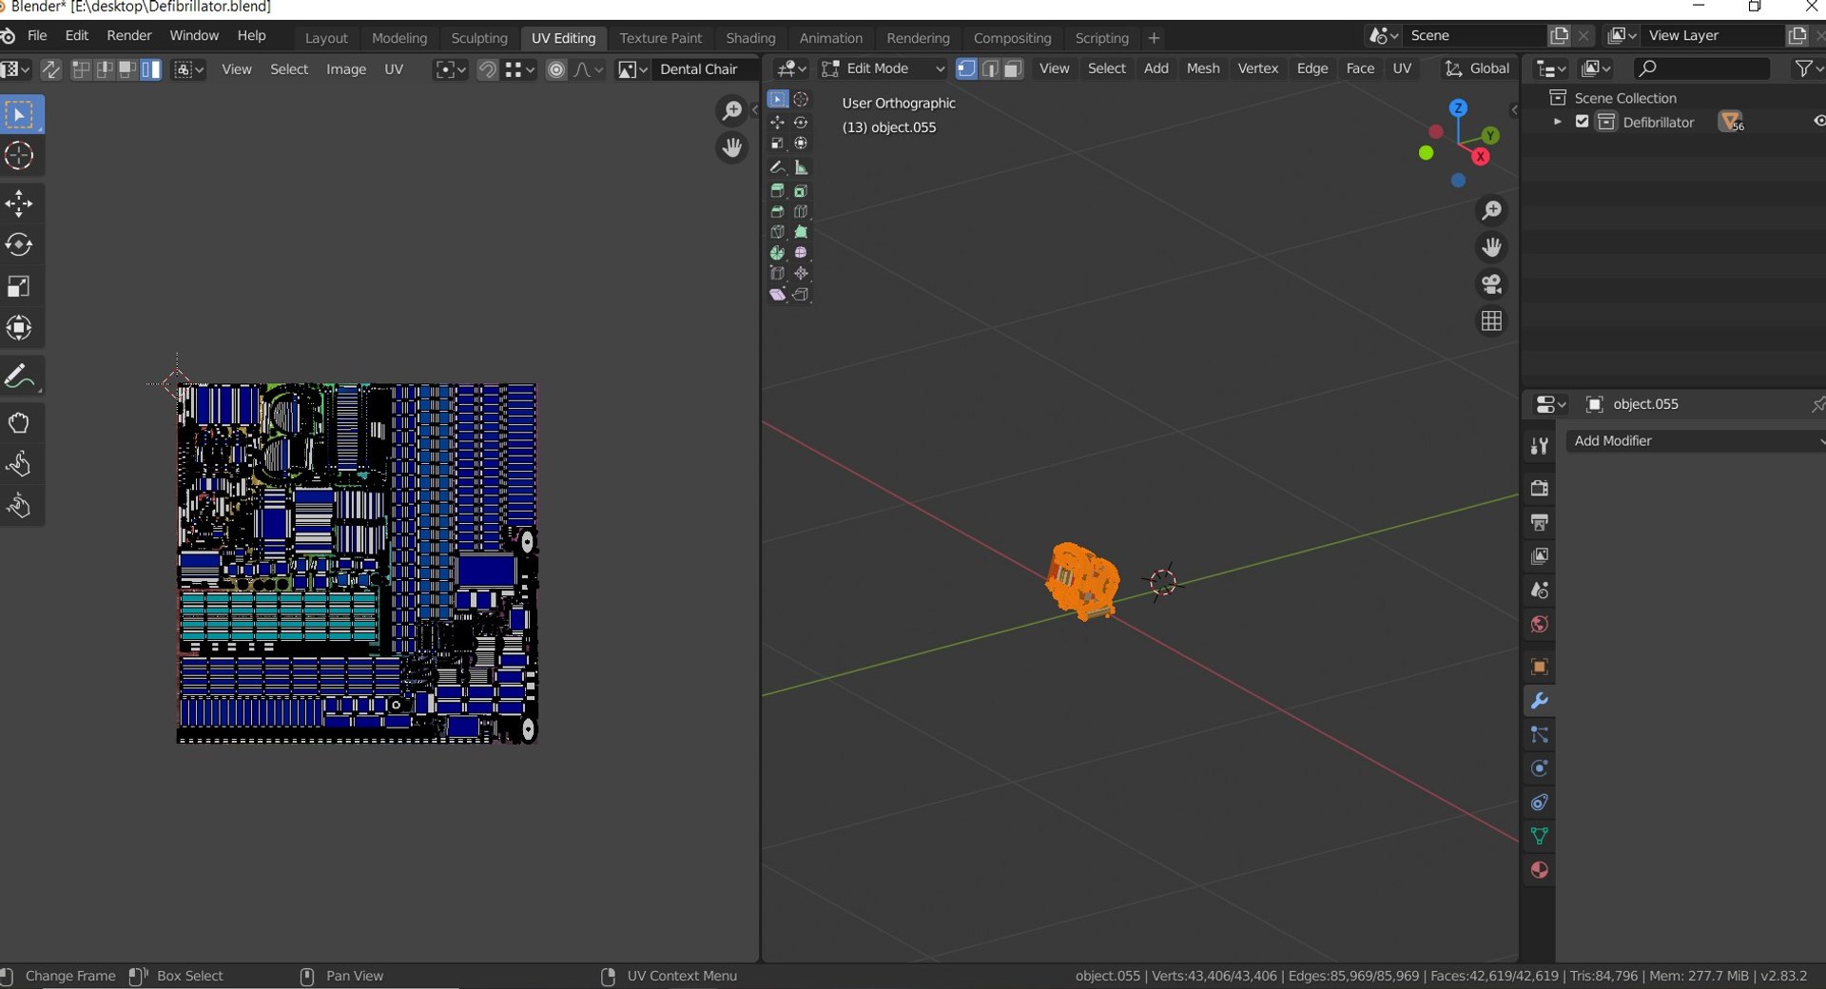Enable face select mode in 3D viewport
The width and height of the screenshot is (1826, 989).
click(x=1013, y=68)
